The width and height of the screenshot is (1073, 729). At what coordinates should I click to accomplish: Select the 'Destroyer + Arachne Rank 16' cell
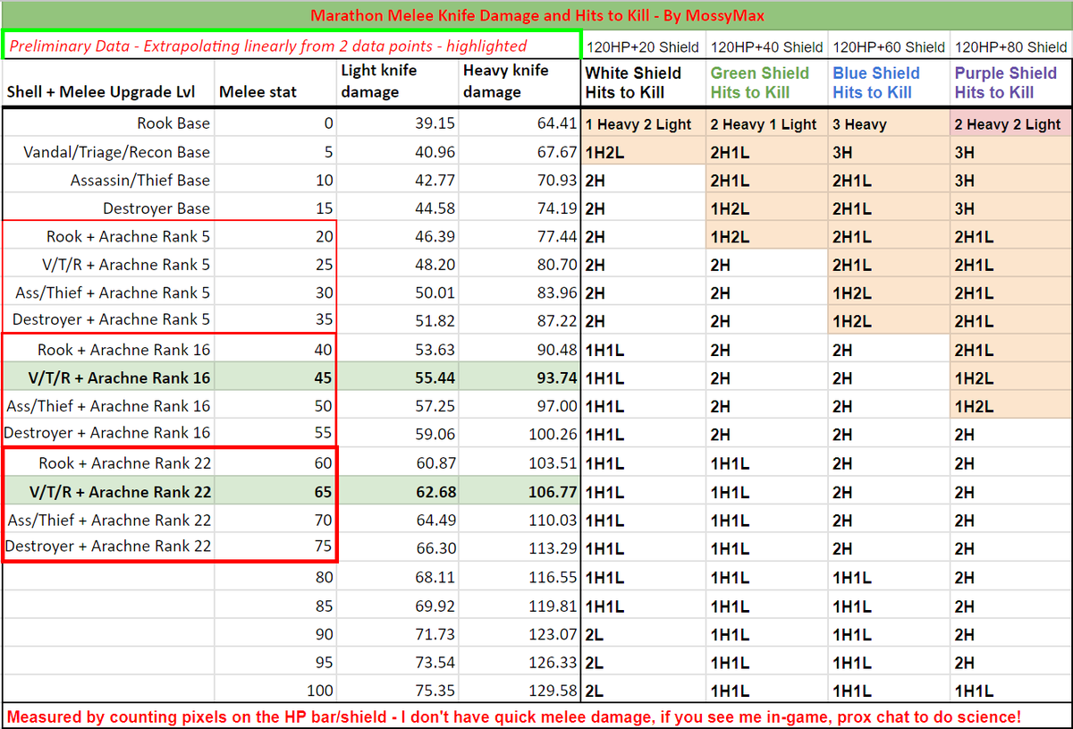point(108,433)
